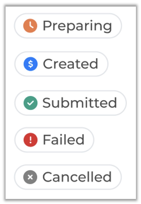Choose the Submitted status badge

[x=70, y=103]
